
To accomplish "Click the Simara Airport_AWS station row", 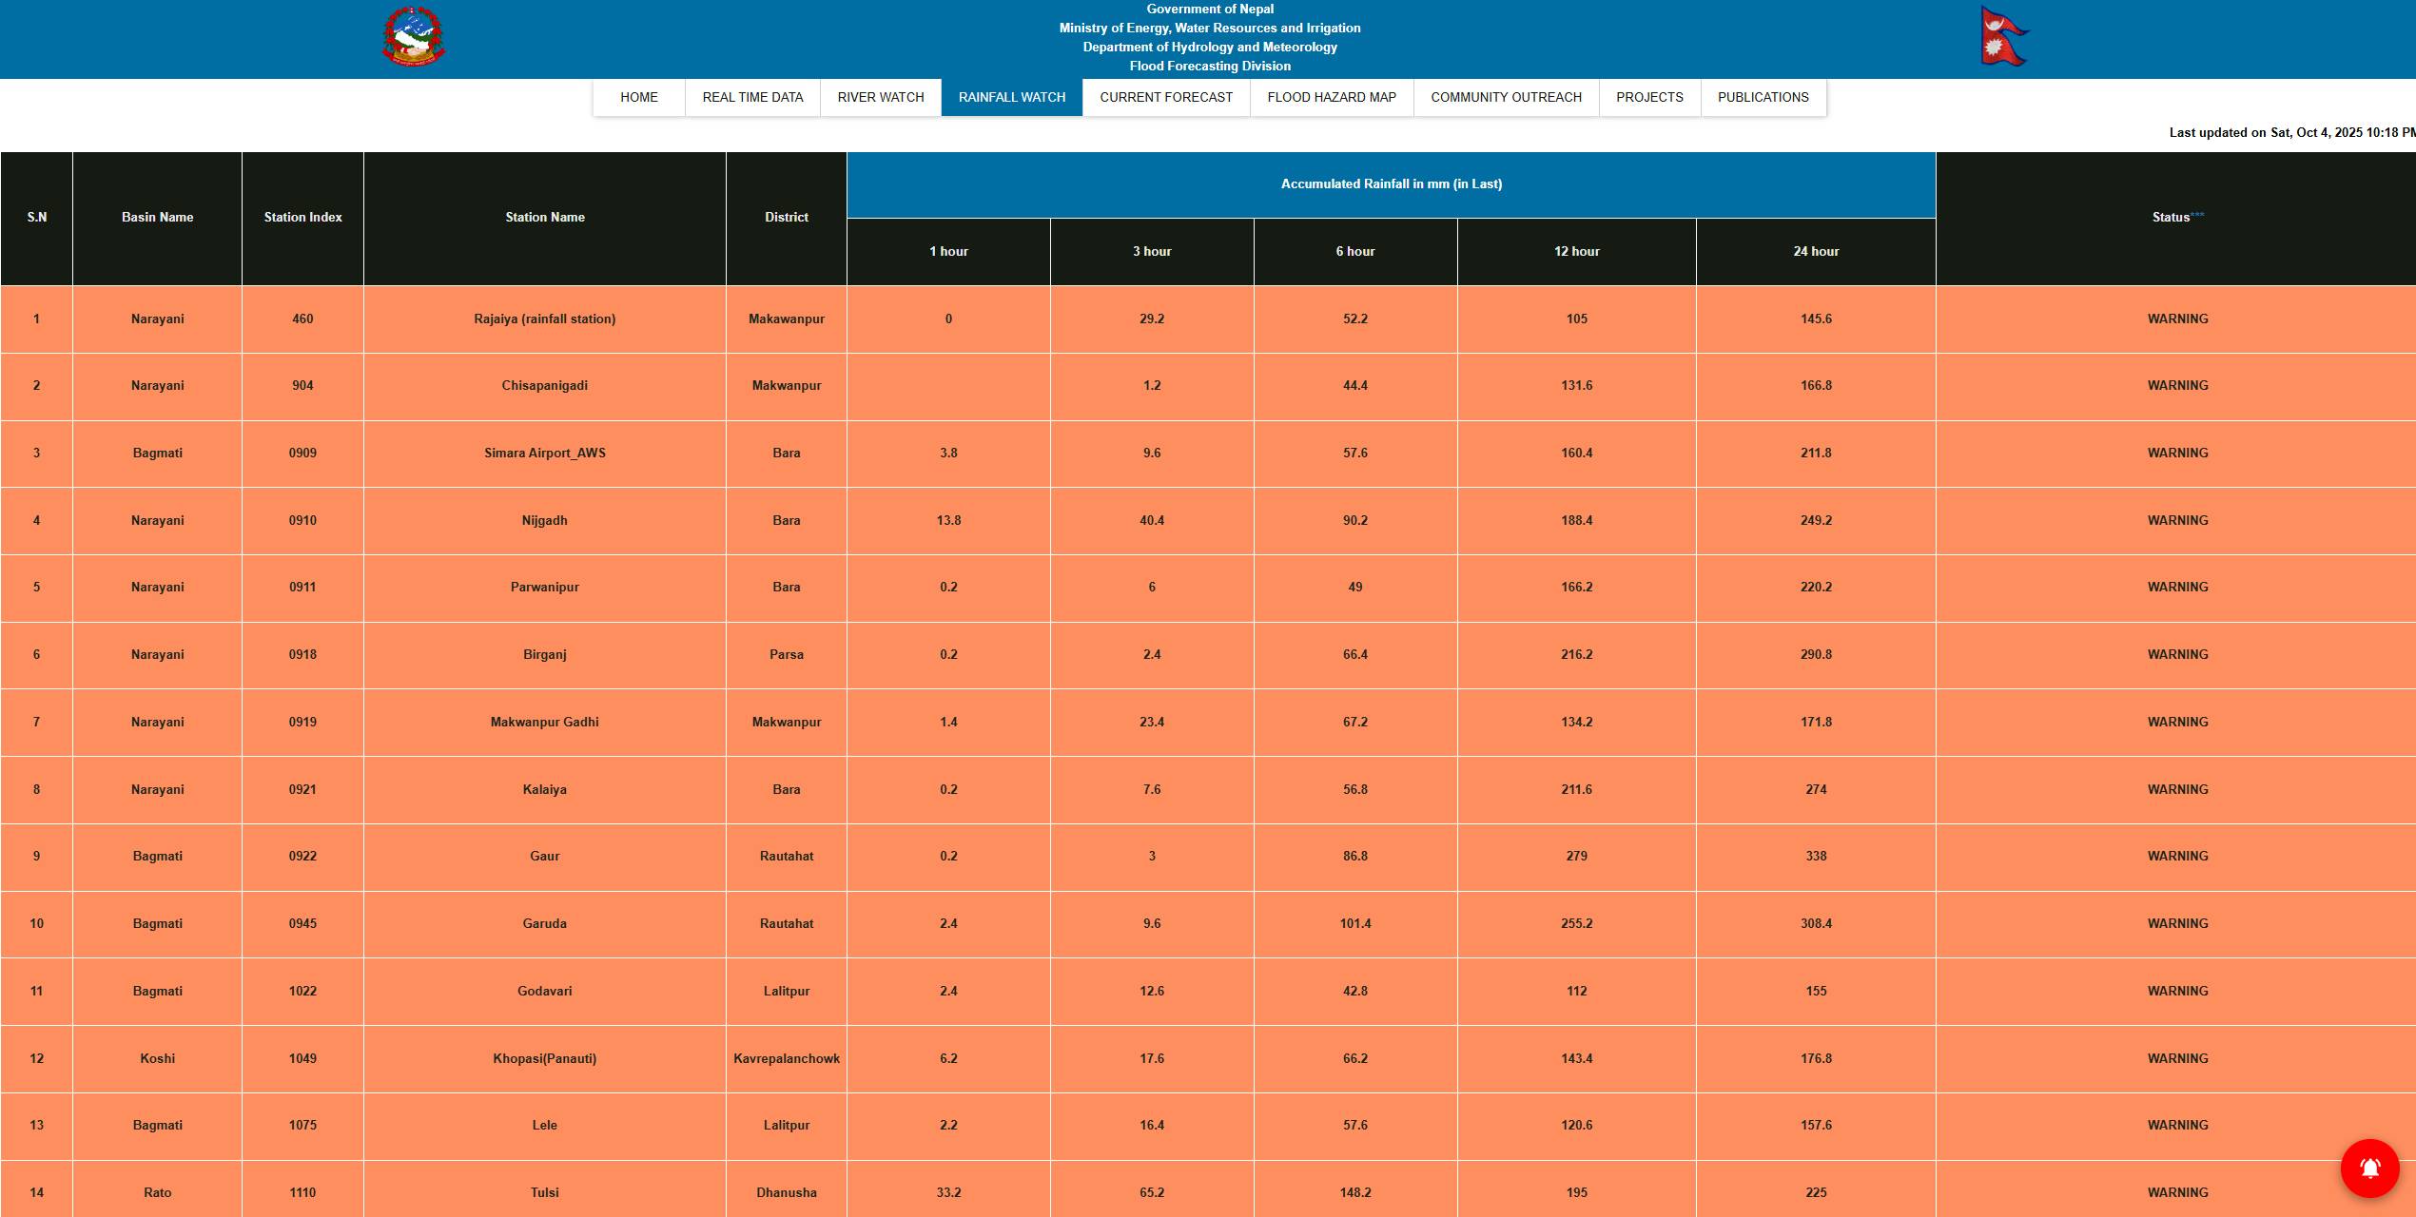I will pyautogui.click(x=544, y=454).
